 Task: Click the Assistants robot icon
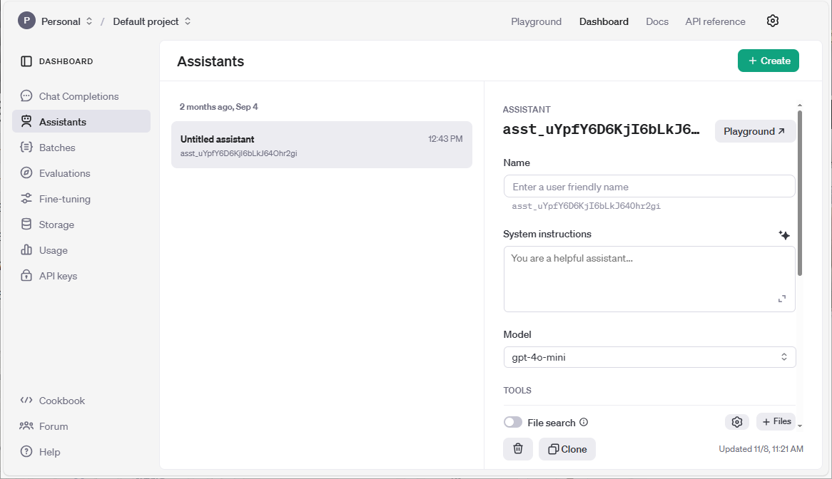(26, 121)
